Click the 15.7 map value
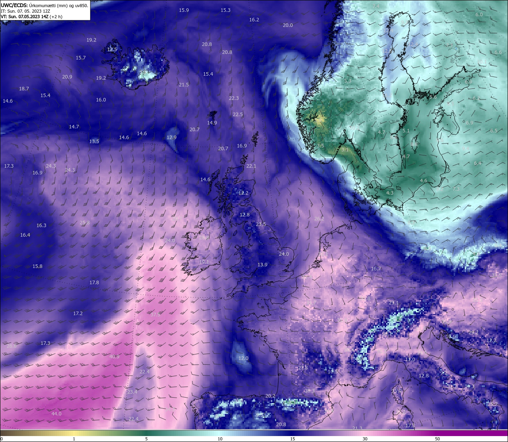The width and height of the screenshot is (508, 442). pos(81,58)
